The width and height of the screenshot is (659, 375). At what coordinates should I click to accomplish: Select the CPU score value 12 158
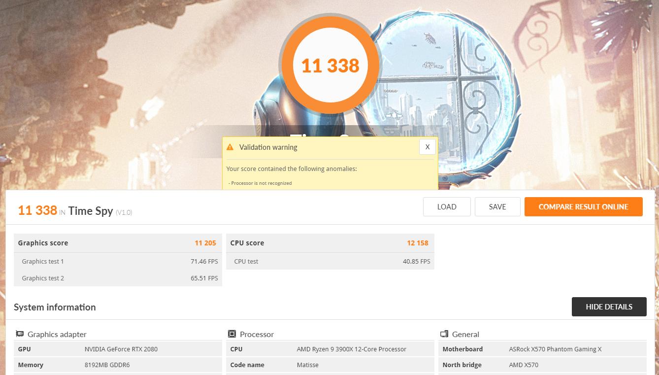[418, 243]
